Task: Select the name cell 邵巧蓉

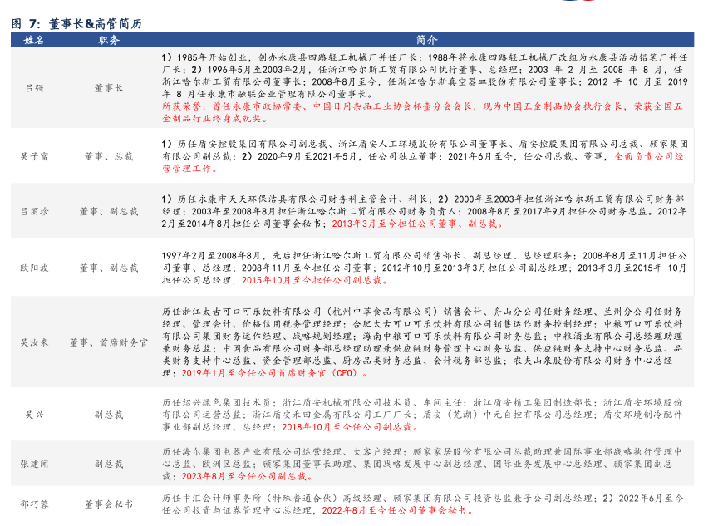Action: coord(34,504)
